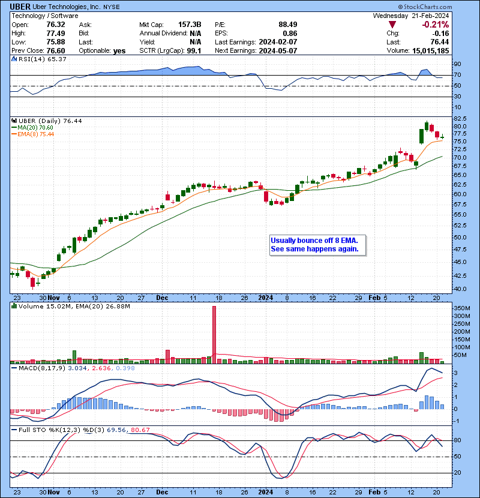The image size is (480, 498).
Task: Click the red down-triangle change indicator
Action: (392, 25)
